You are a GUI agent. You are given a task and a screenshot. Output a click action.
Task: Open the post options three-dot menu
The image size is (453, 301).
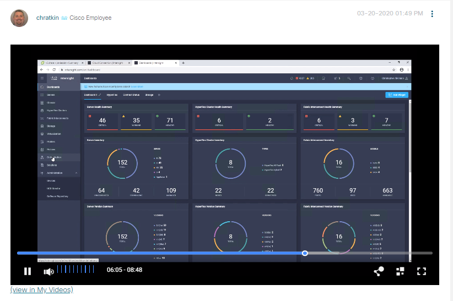click(432, 14)
